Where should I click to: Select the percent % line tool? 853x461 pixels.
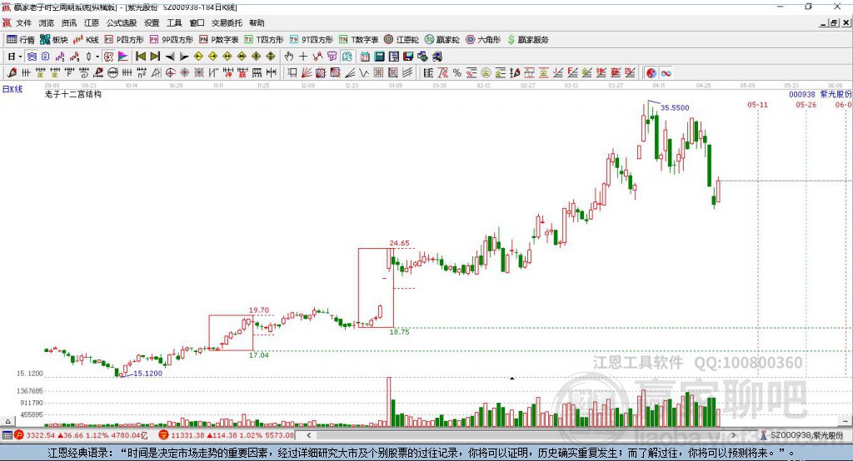point(457,73)
